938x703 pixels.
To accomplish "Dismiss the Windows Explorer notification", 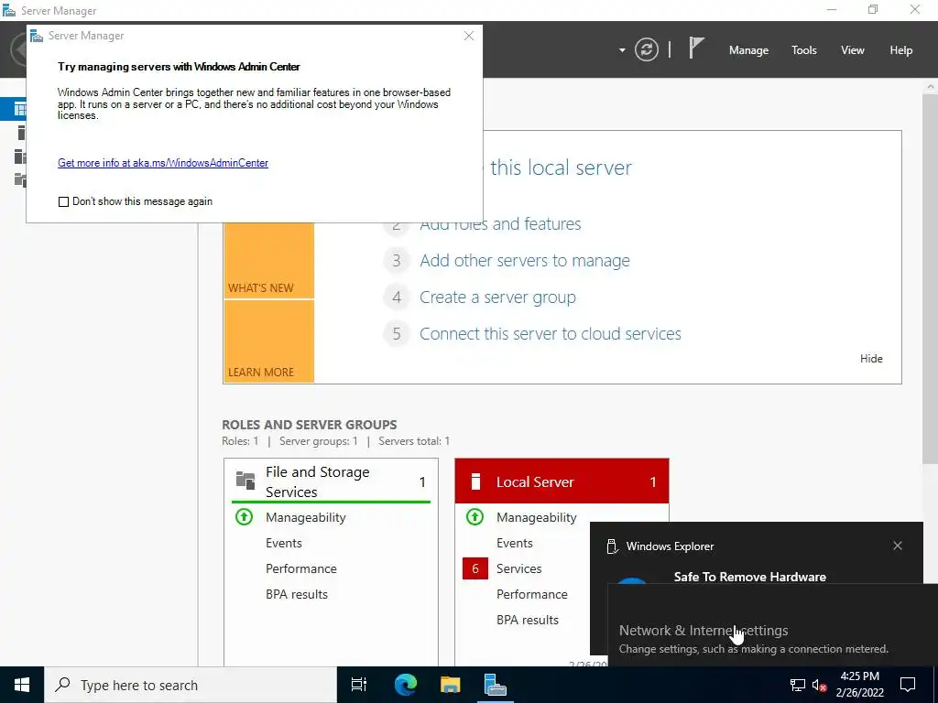I will click(898, 546).
